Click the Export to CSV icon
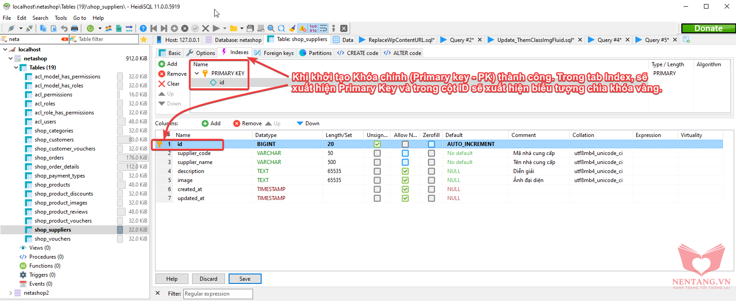The width and height of the screenshot is (736, 301). point(119,28)
